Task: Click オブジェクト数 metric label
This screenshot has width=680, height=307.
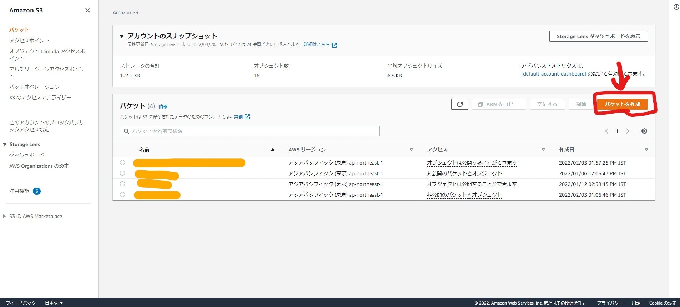Action: pos(271,66)
